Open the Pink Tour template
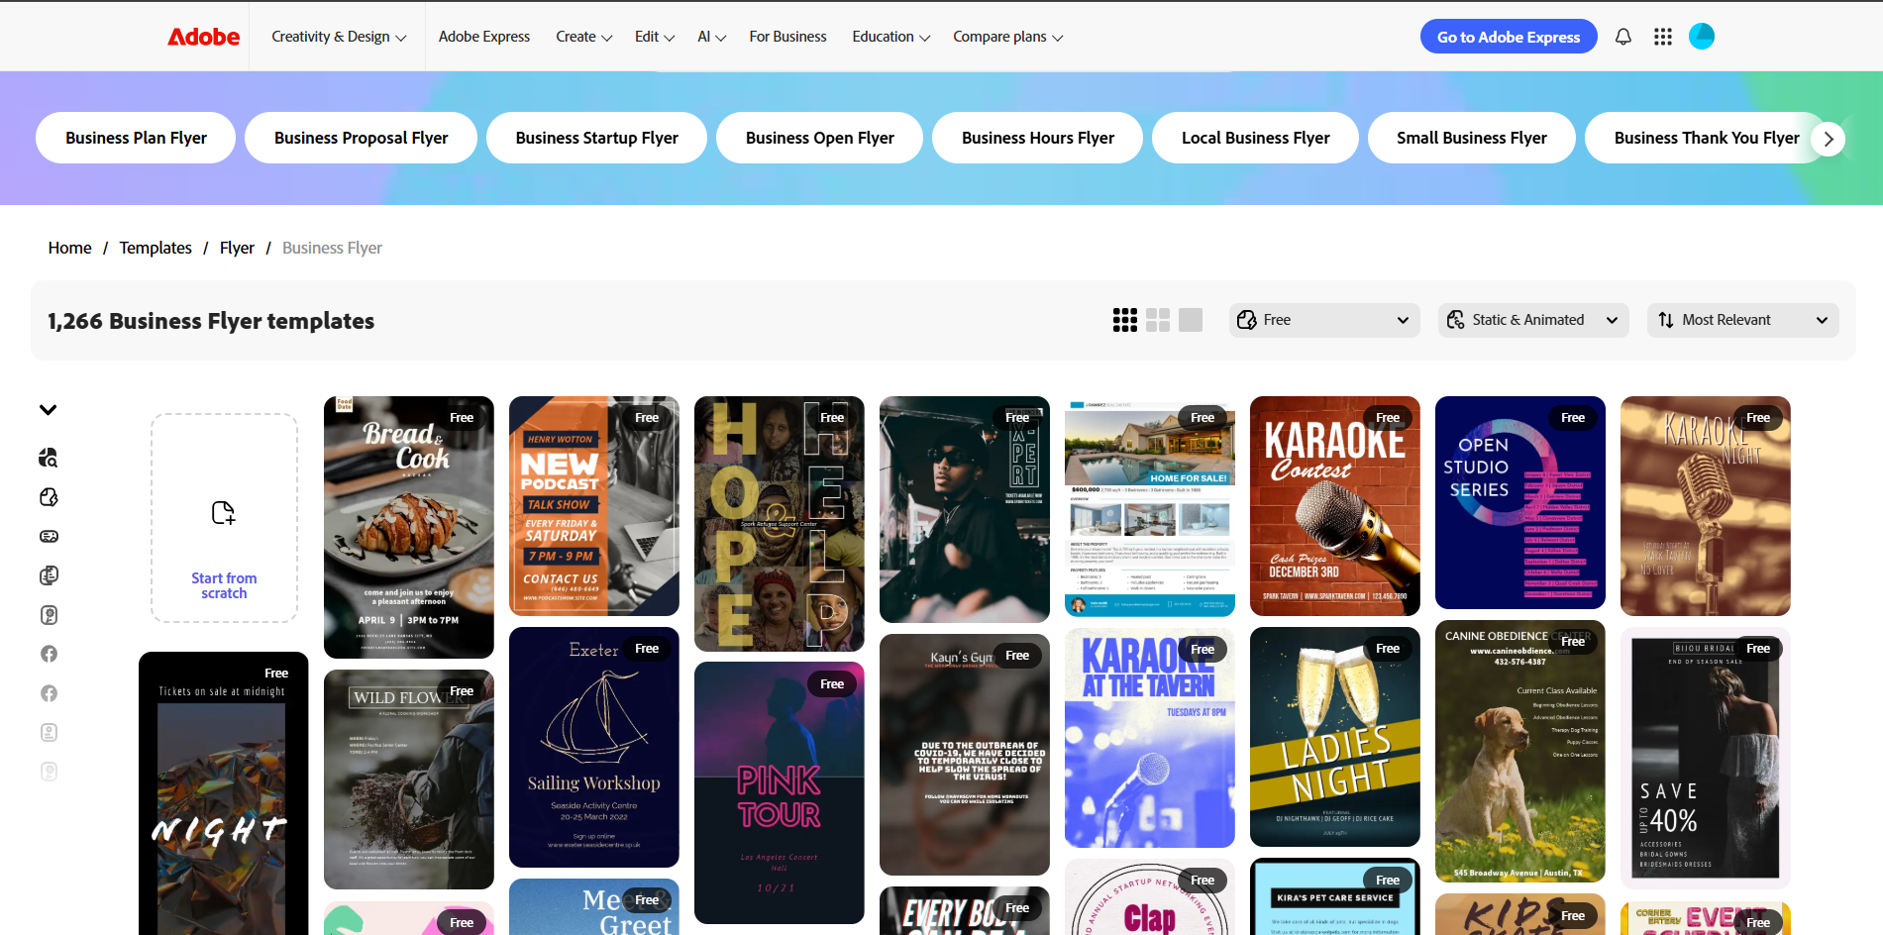The height and width of the screenshot is (935, 1883). pyautogui.click(x=779, y=792)
